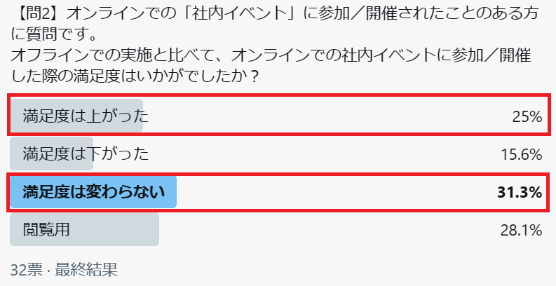Click the blue bar of the winning option

[93, 192]
